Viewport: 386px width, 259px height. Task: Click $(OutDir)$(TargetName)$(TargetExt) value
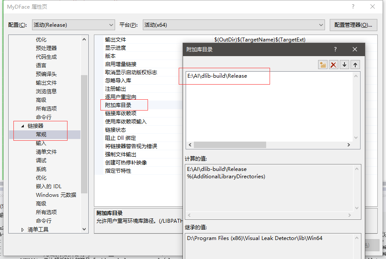(x=260, y=40)
